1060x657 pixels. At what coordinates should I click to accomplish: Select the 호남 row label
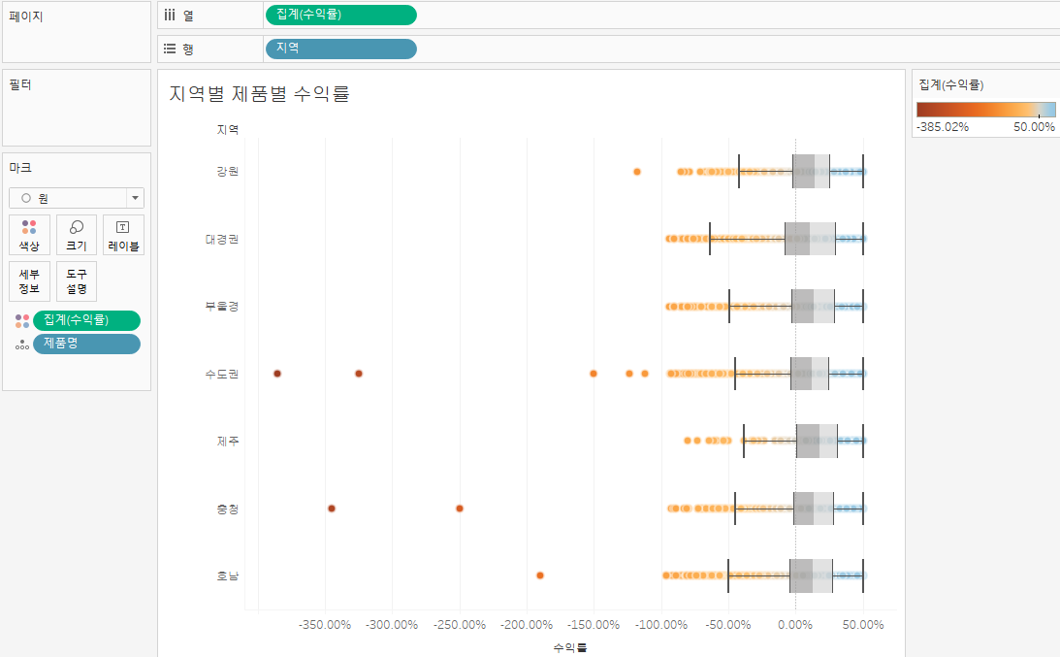227,575
